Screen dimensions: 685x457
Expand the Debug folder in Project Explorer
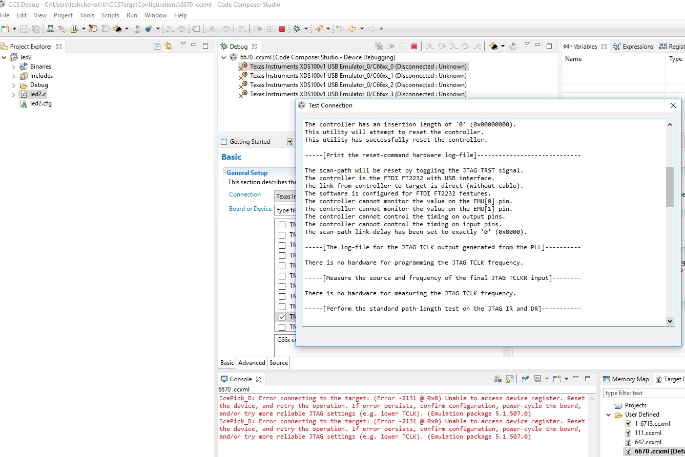pyautogui.click(x=14, y=85)
